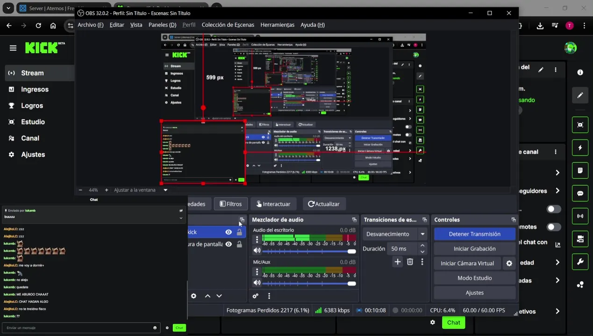
Task: Open the chat bubble icon in Kick right rail
Action: click(x=580, y=193)
